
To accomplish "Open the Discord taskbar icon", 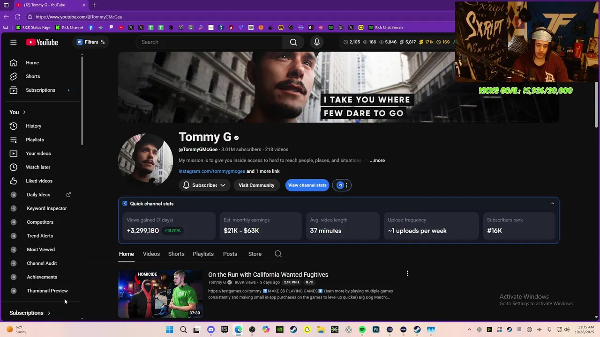I will click(210, 330).
